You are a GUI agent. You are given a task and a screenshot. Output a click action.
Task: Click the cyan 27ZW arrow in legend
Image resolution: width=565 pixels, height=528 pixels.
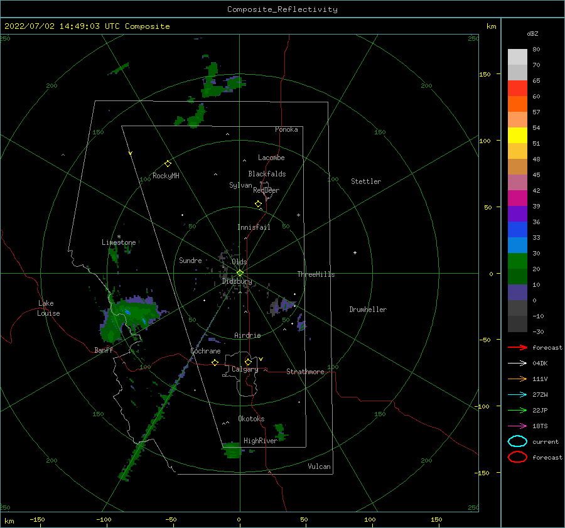[x=517, y=395]
